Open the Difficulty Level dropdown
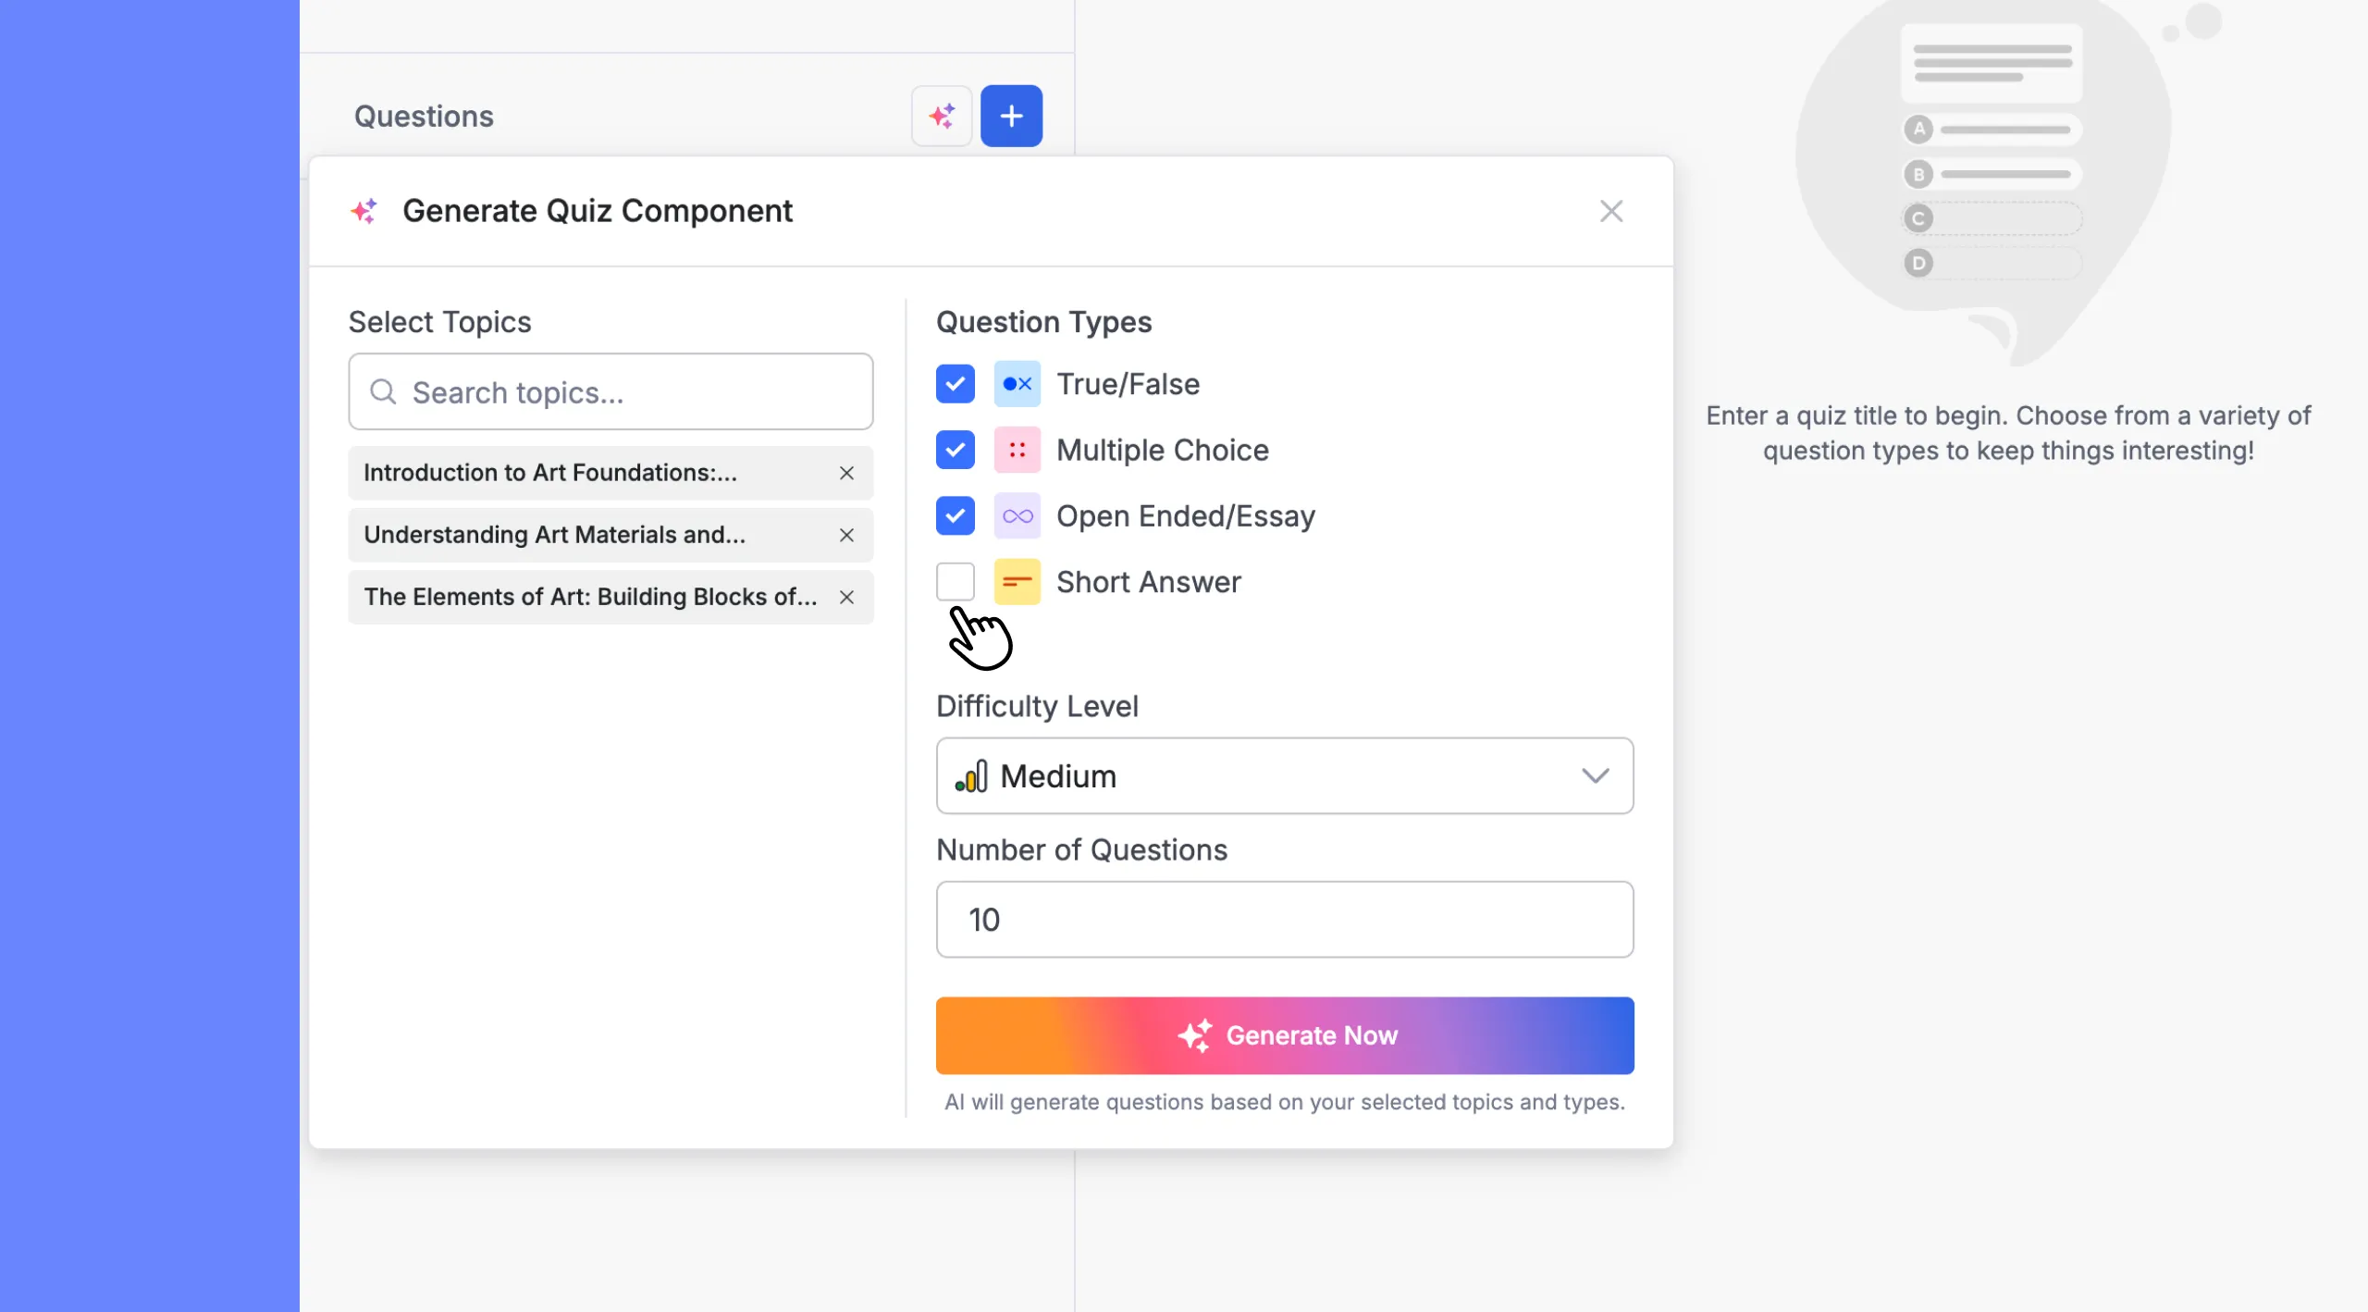This screenshot has width=2368, height=1312. pos(1285,775)
